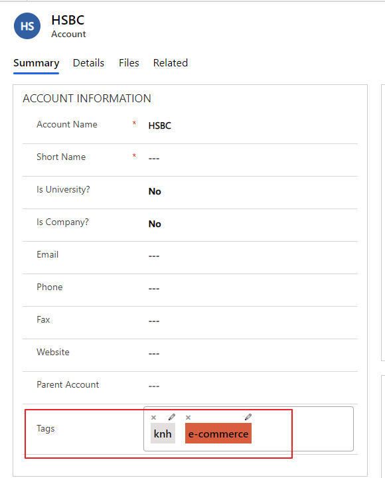This screenshot has height=478, width=385.
Task: Switch to the Details tab
Action: coord(88,63)
